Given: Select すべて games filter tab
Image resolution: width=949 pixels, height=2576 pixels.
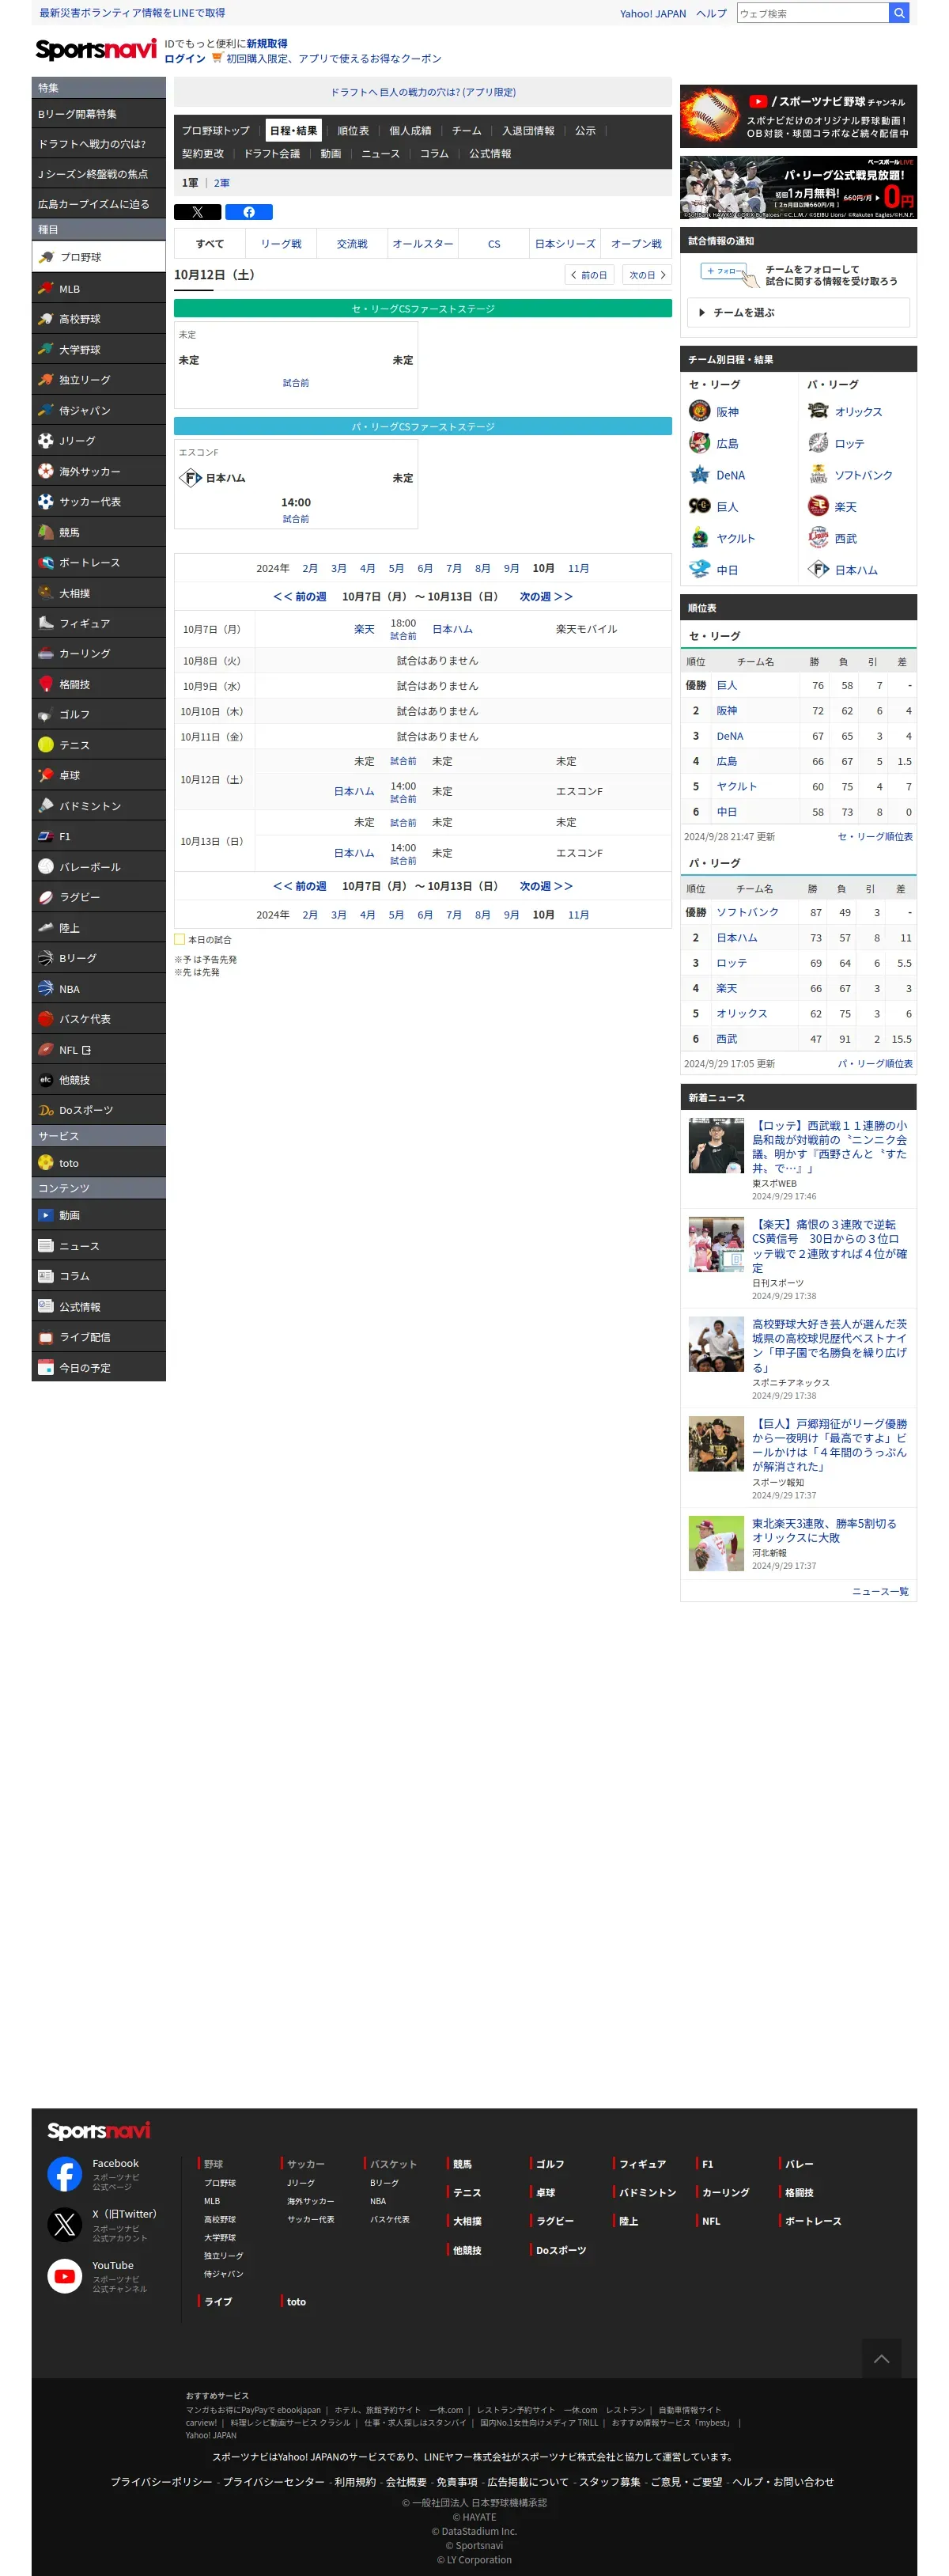Looking at the screenshot, I should [209, 244].
